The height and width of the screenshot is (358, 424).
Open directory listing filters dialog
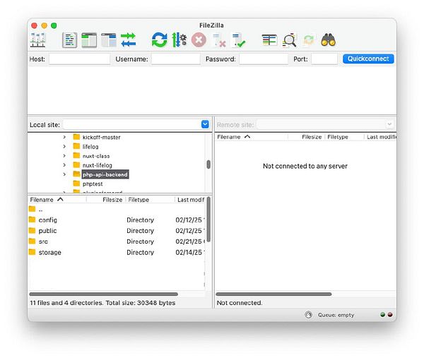pos(269,40)
